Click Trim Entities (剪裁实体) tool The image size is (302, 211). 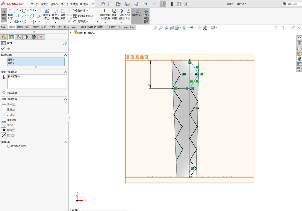47,14
